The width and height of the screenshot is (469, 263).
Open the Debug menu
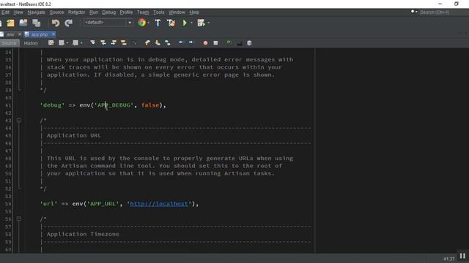tap(109, 12)
